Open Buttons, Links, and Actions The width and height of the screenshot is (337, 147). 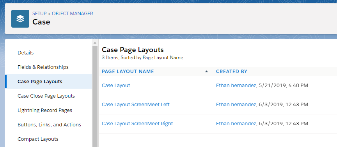pos(49,124)
